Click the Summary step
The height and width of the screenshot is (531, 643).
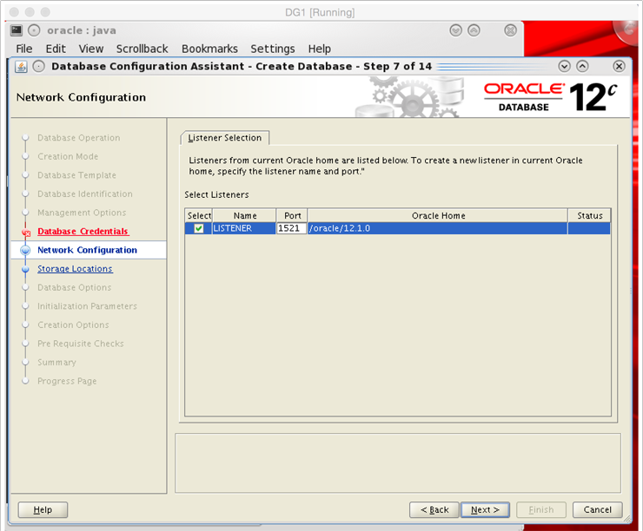coord(56,363)
